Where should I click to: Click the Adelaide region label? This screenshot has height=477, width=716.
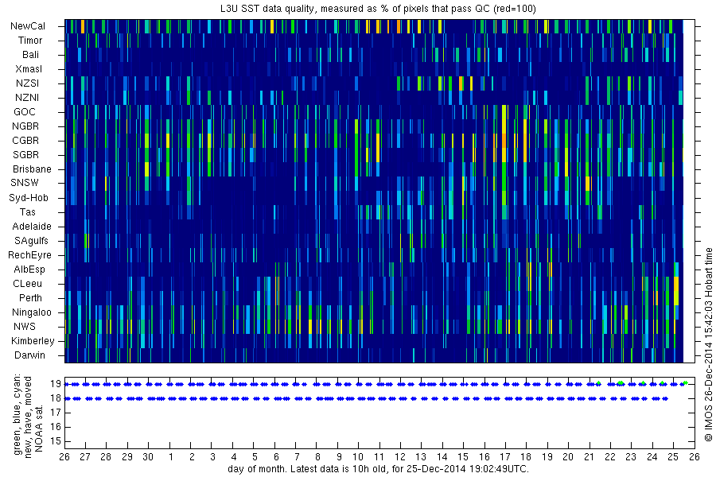pos(32,227)
